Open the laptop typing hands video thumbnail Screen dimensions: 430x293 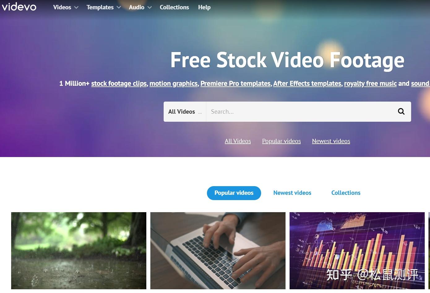point(218,251)
